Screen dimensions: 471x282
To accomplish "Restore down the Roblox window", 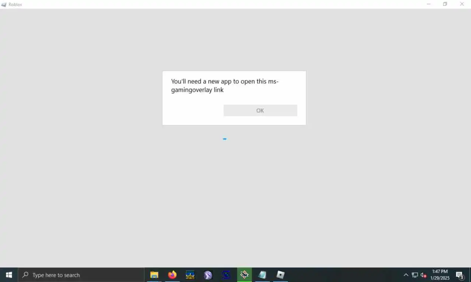I will [445, 4].
